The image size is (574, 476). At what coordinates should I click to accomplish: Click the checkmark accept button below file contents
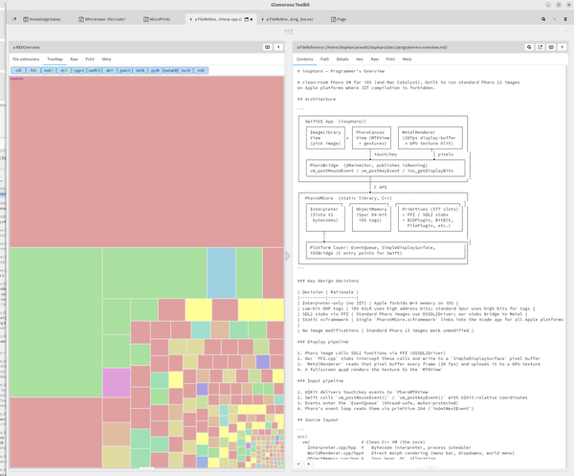tap(298, 464)
